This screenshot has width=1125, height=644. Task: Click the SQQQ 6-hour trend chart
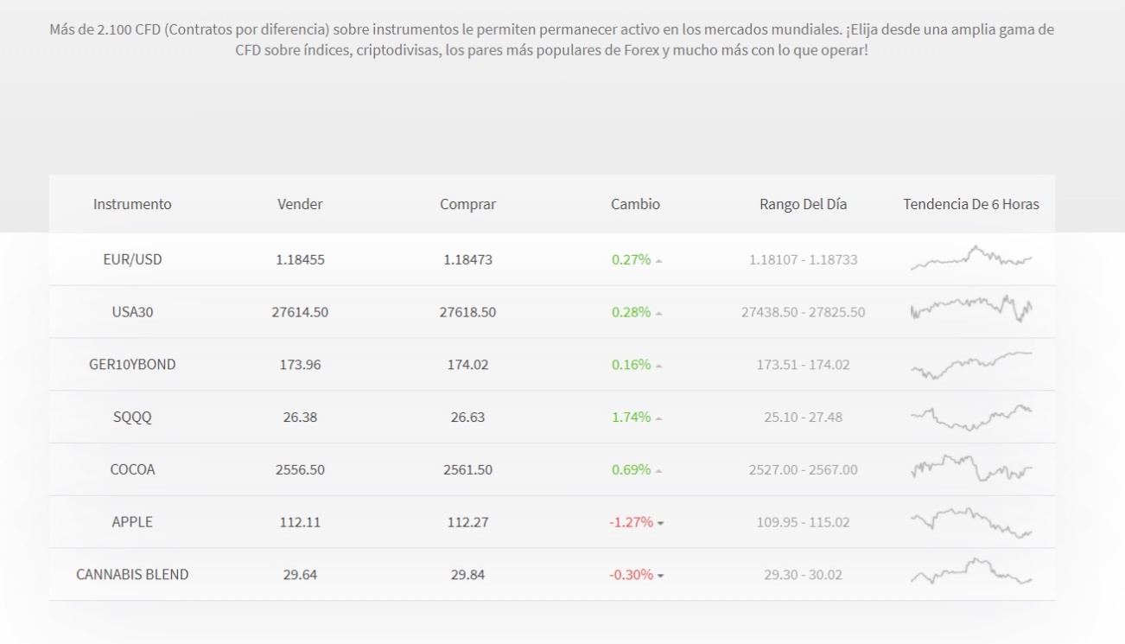pos(969,417)
